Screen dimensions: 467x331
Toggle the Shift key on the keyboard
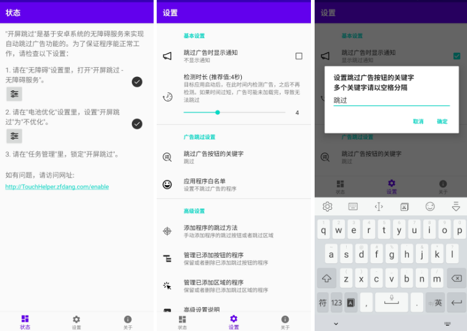(326, 278)
